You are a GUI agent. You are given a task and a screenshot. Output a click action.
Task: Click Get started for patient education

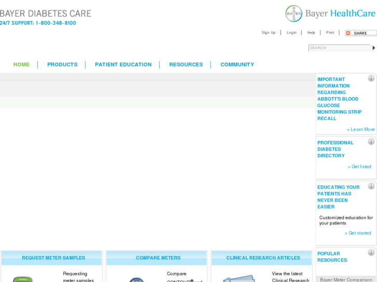click(x=358, y=233)
